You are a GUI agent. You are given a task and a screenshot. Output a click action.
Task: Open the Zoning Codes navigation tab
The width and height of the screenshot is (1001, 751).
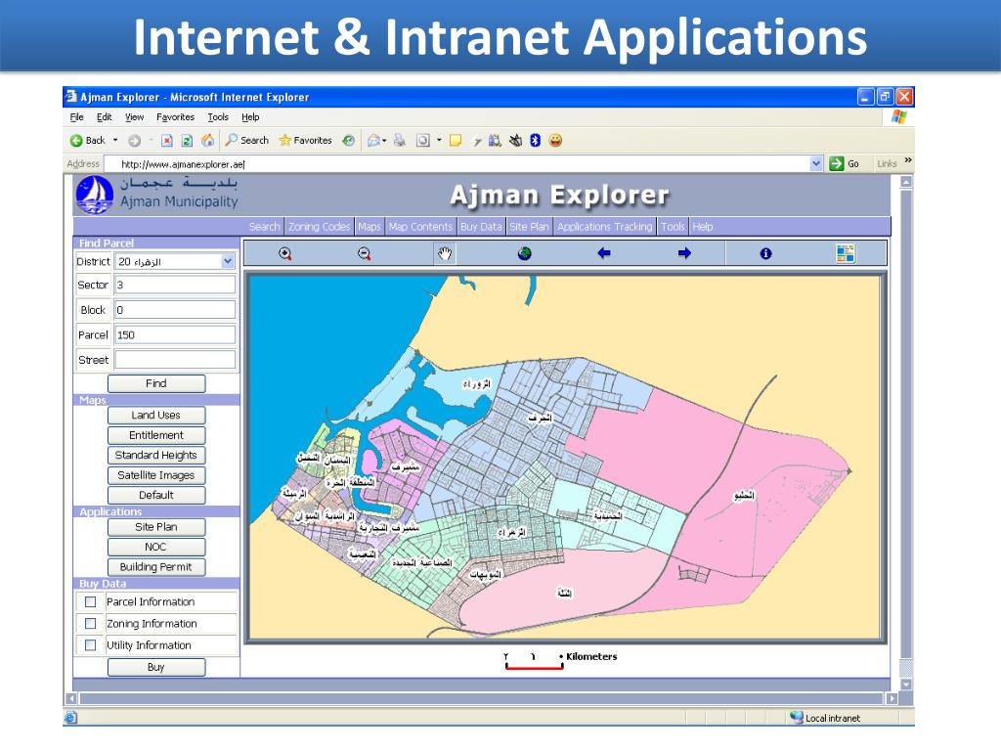(x=320, y=227)
